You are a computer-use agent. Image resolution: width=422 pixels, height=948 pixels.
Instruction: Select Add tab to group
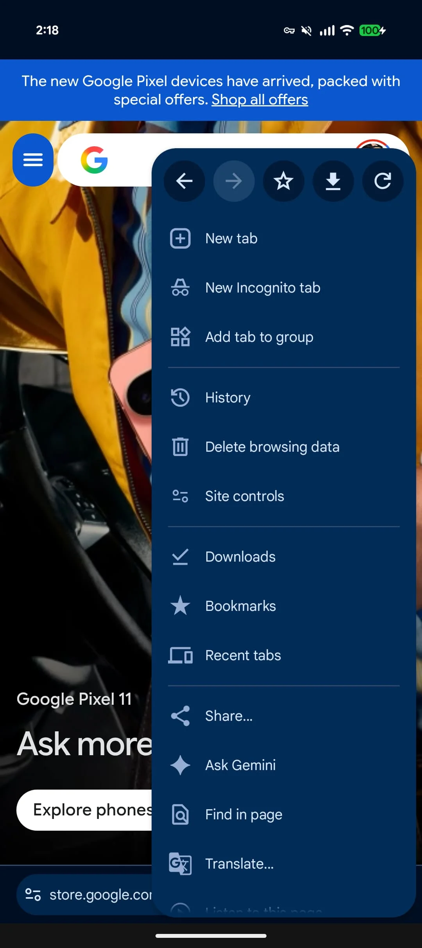284,337
